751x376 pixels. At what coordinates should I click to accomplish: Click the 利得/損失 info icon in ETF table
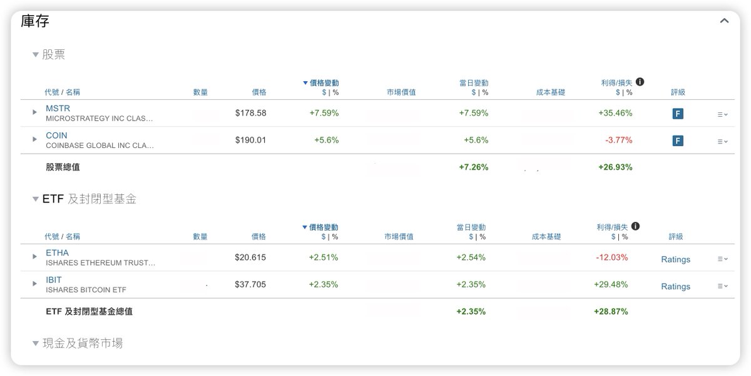pos(636,227)
